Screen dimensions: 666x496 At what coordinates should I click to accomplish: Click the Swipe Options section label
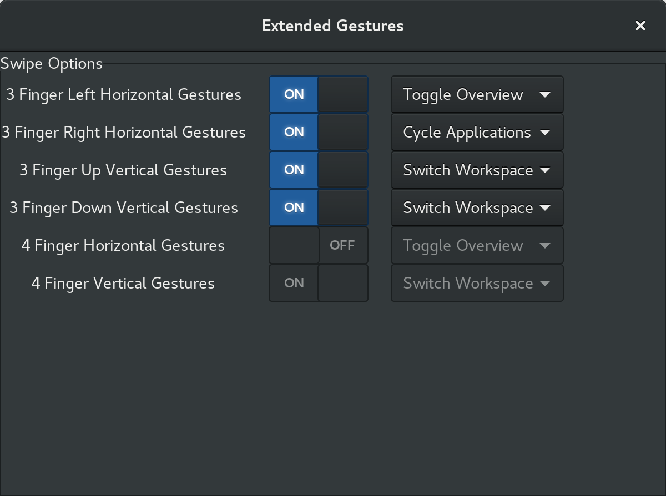point(52,64)
